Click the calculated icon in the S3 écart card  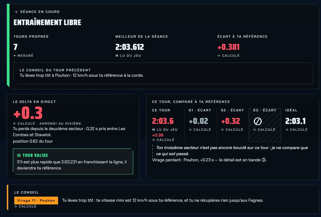255,130
